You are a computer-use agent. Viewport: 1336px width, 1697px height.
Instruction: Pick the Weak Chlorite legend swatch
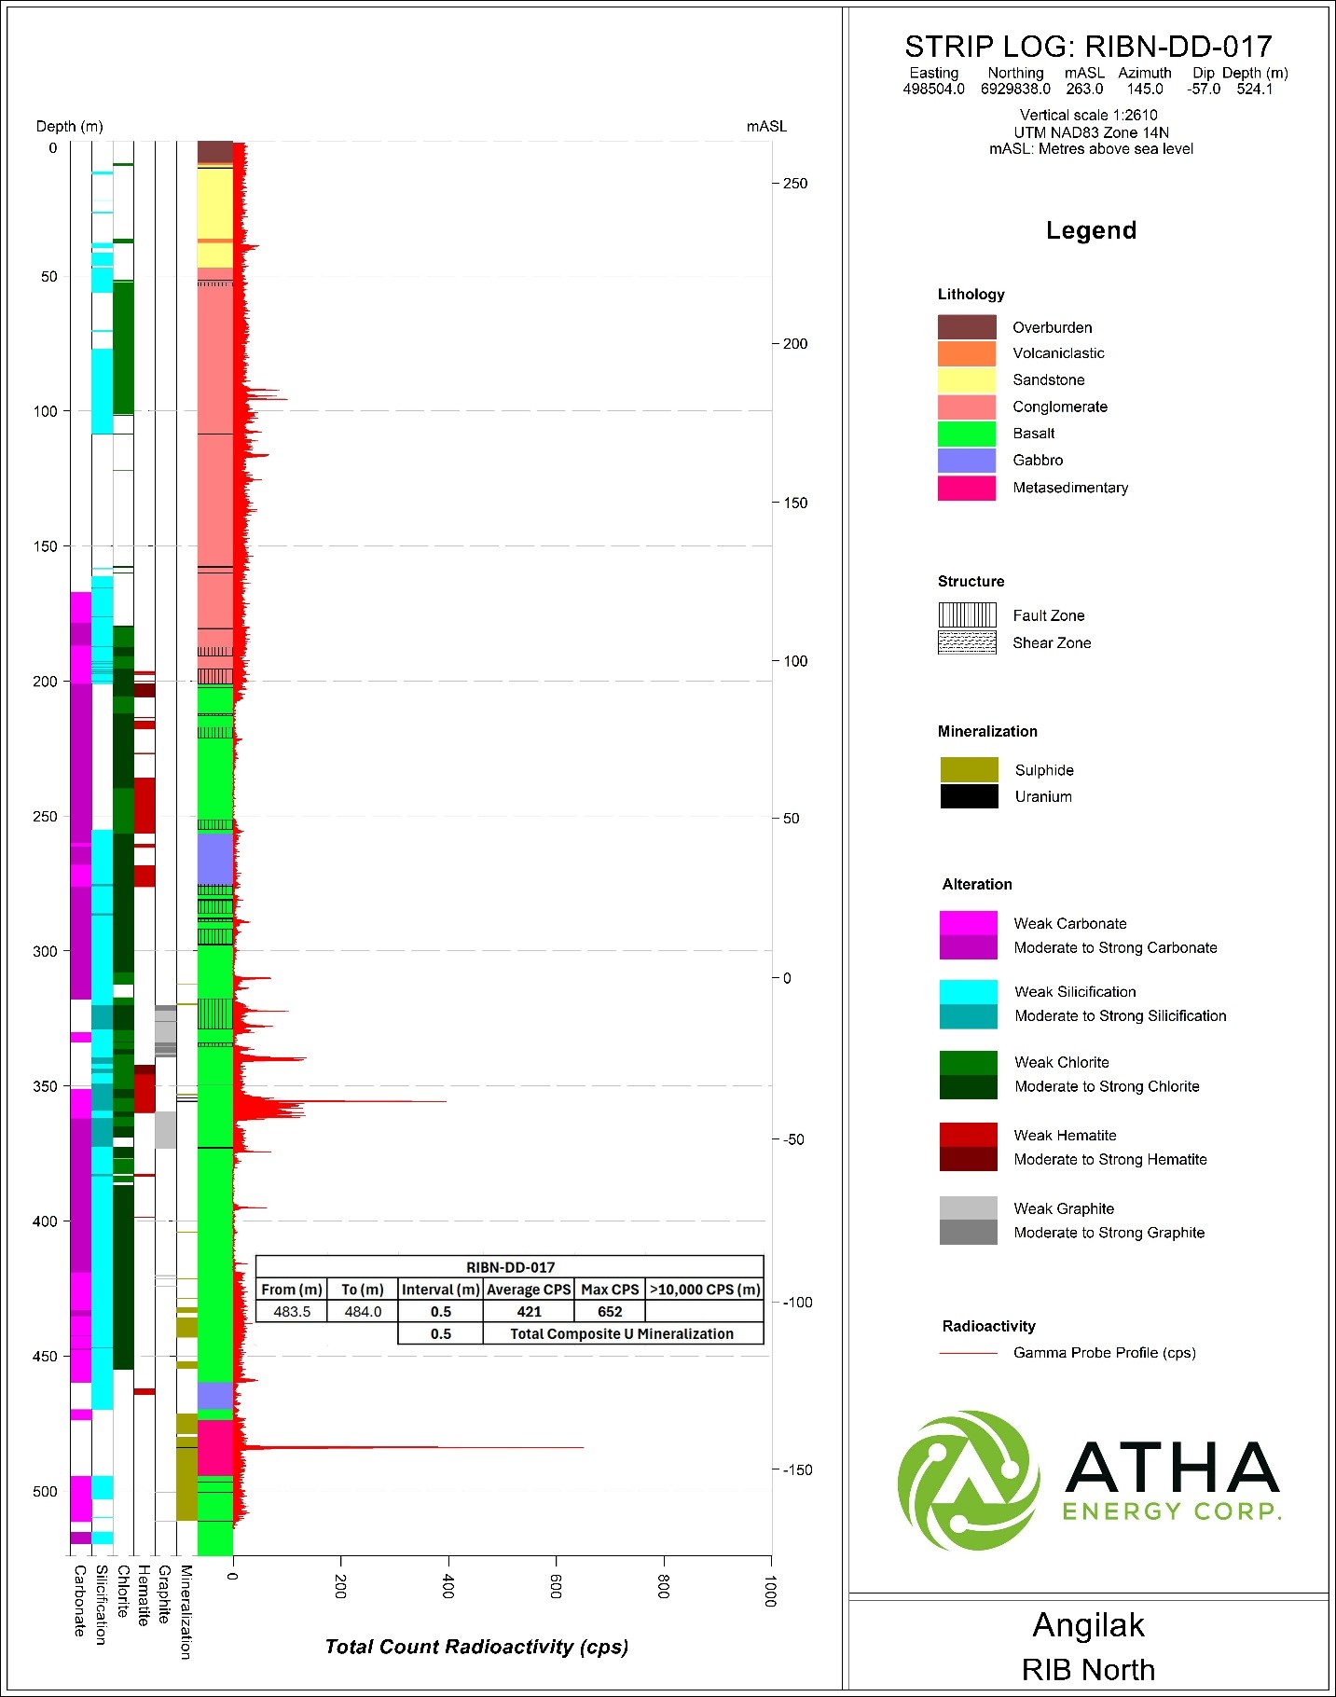969,1063
